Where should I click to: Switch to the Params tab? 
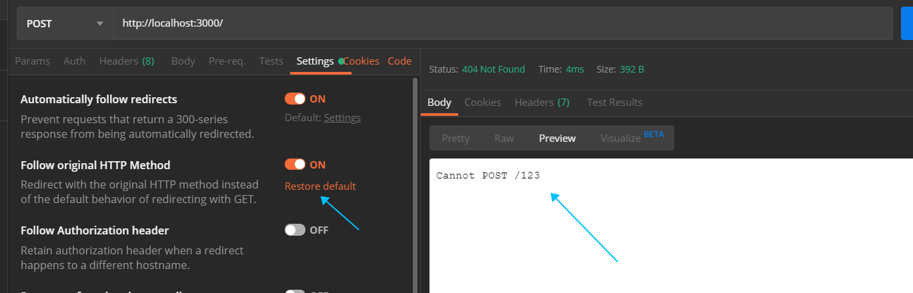point(33,61)
